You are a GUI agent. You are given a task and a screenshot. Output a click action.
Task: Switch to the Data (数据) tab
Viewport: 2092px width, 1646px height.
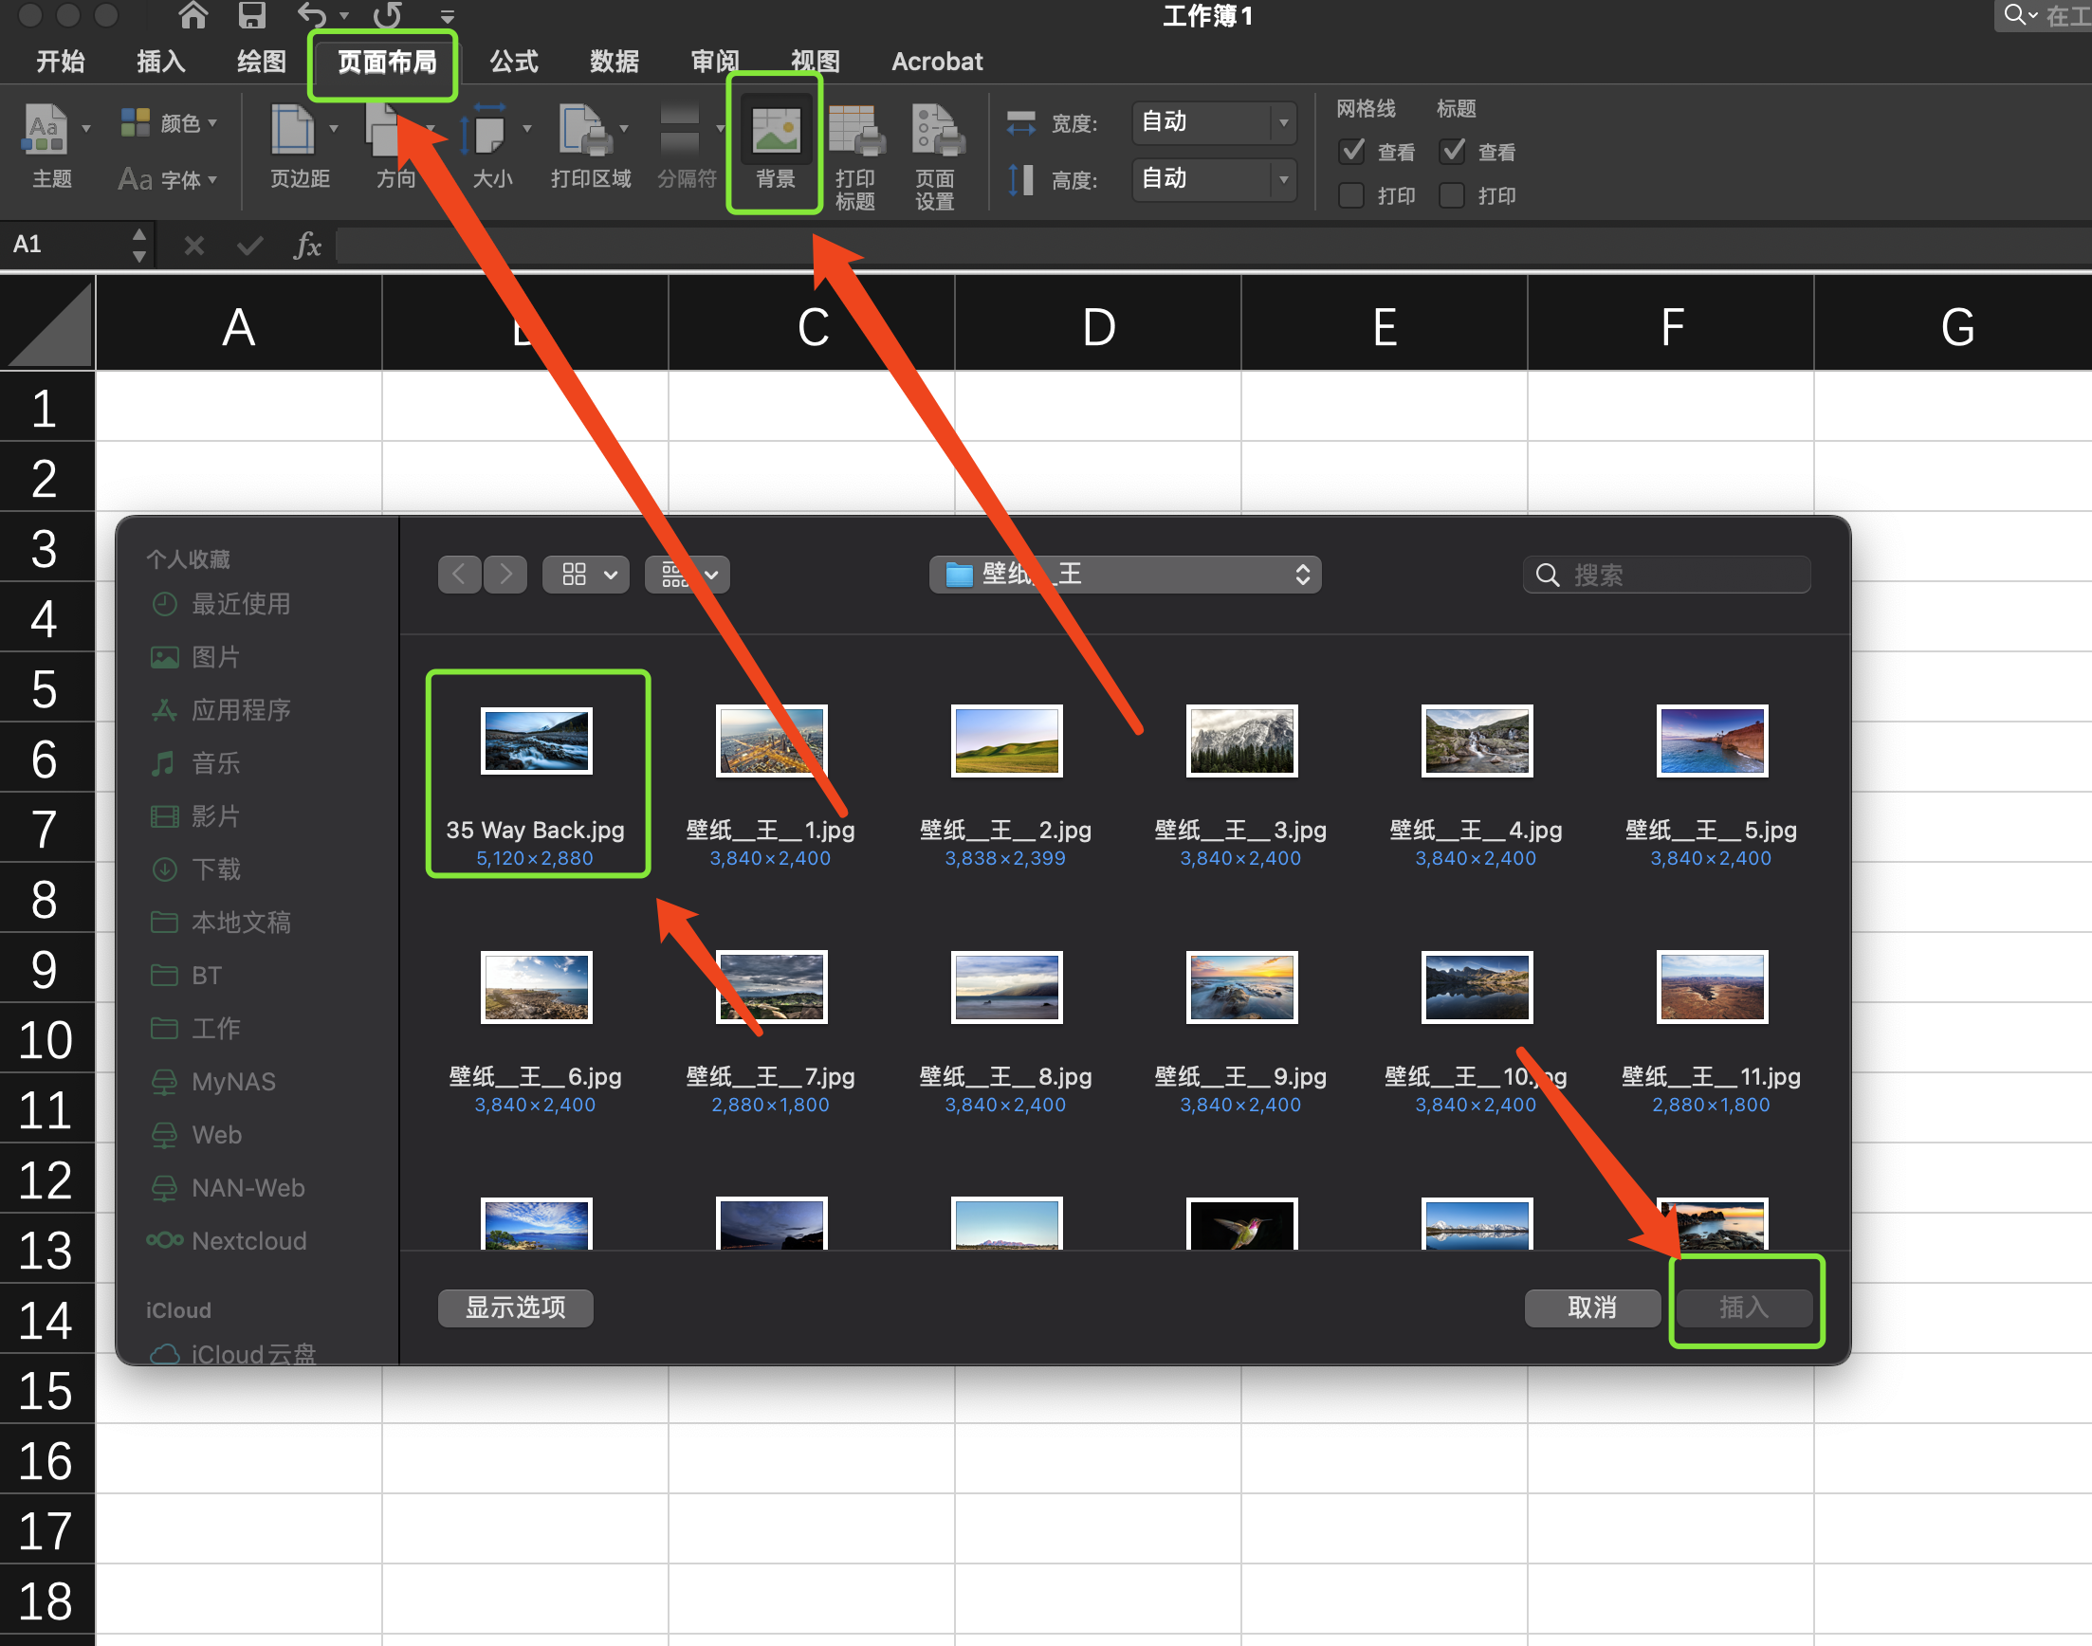pos(614,62)
